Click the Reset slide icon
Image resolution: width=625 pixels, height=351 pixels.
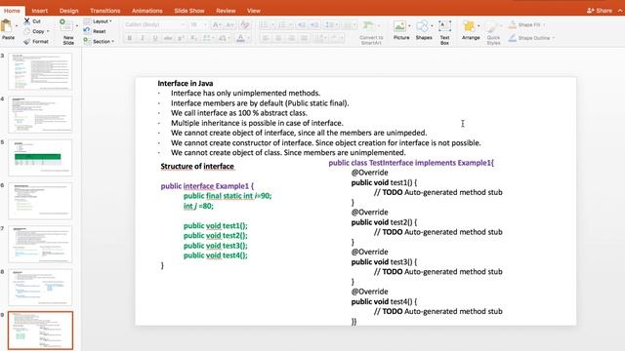[x=87, y=31]
